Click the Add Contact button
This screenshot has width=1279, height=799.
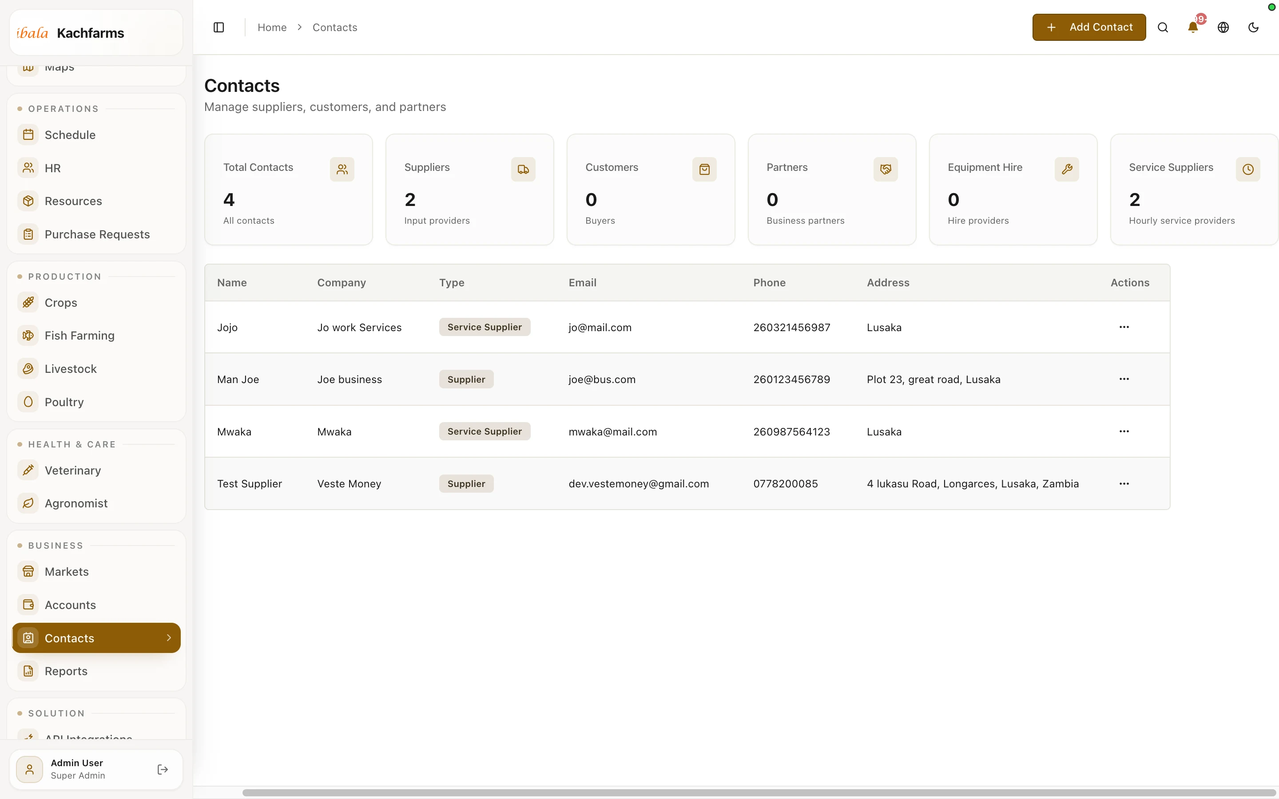click(1089, 28)
